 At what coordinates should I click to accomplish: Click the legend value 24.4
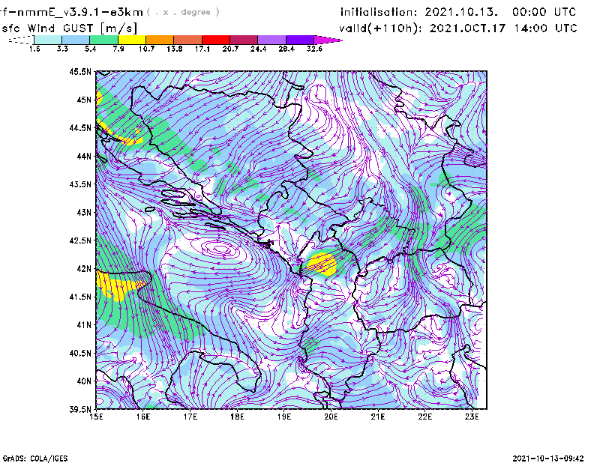click(258, 49)
